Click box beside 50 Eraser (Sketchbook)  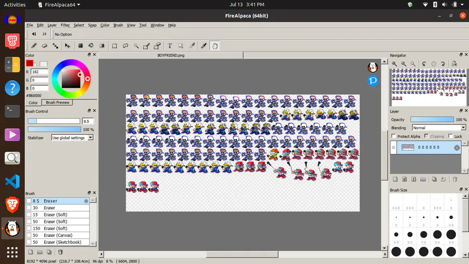tap(29, 242)
